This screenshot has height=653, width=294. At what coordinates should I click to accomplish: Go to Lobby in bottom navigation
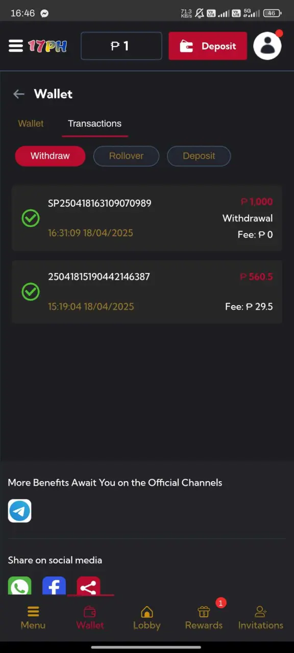click(147, 618)
